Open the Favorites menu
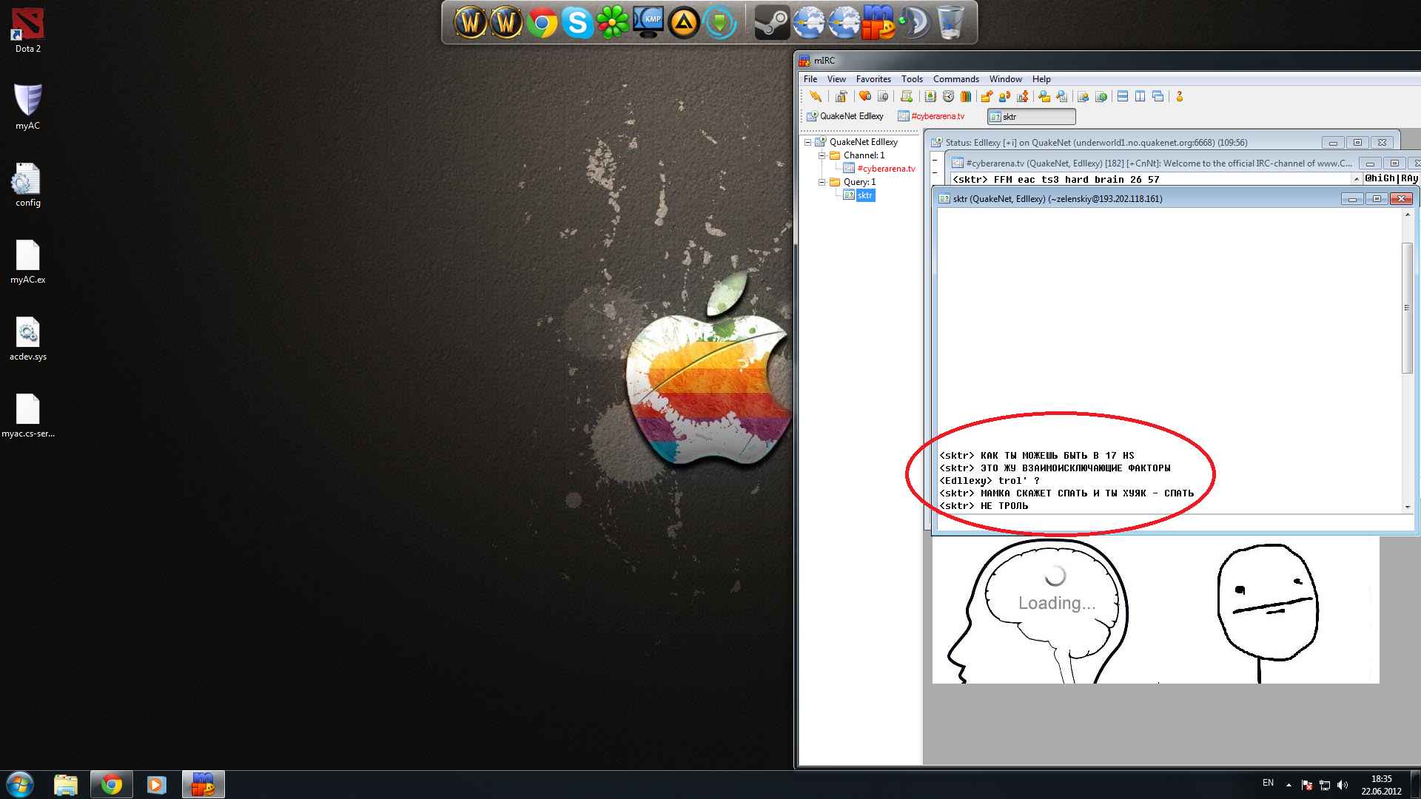 (x=873, y=79)
